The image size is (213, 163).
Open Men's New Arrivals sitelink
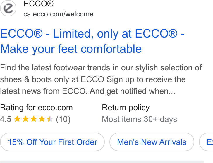point(152,142)
